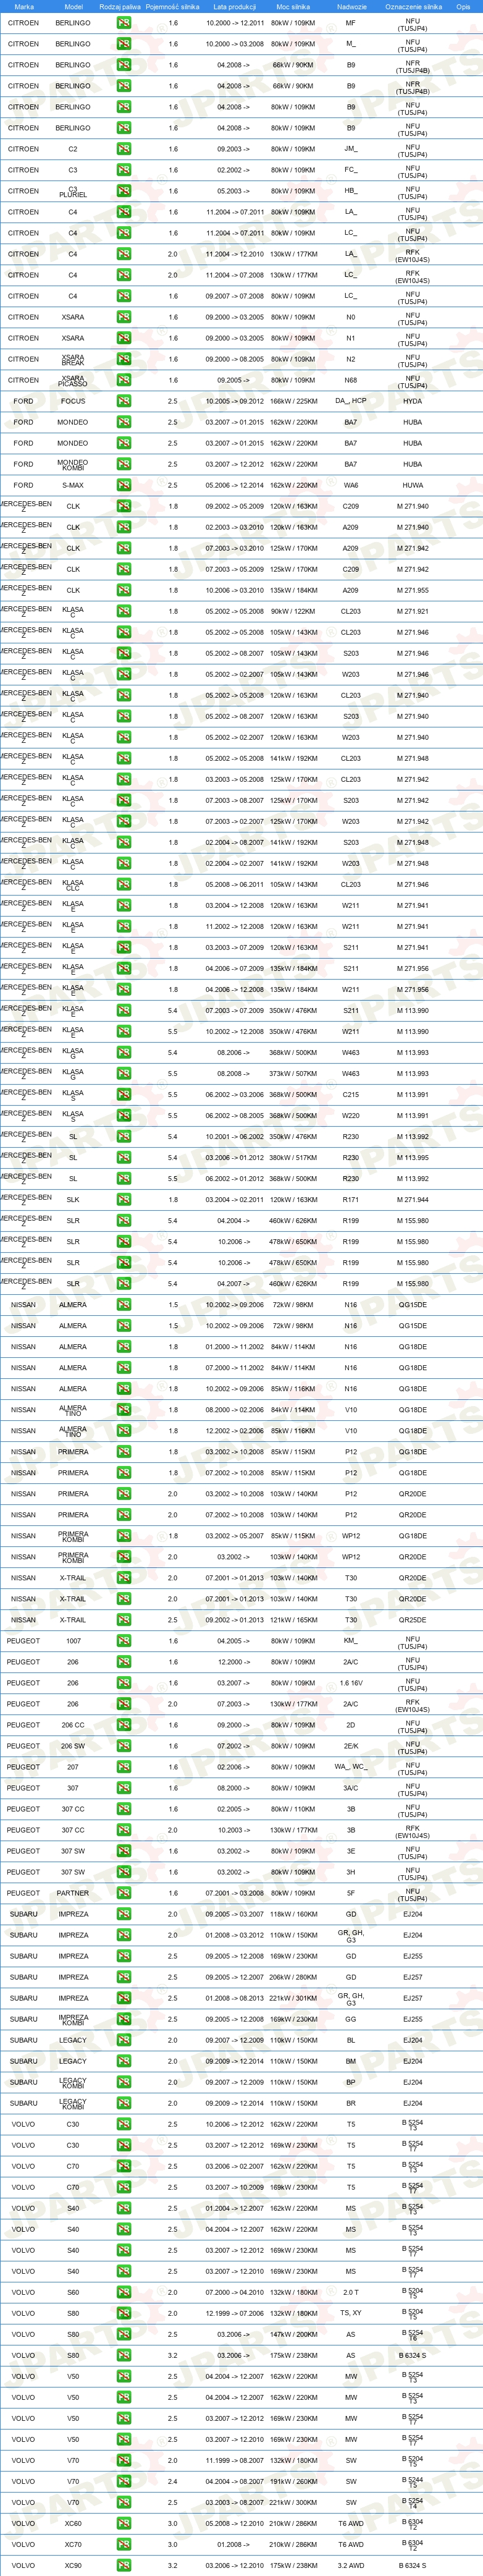Click fuel icon in Peugeot 307 SW 3H row

123,1871
